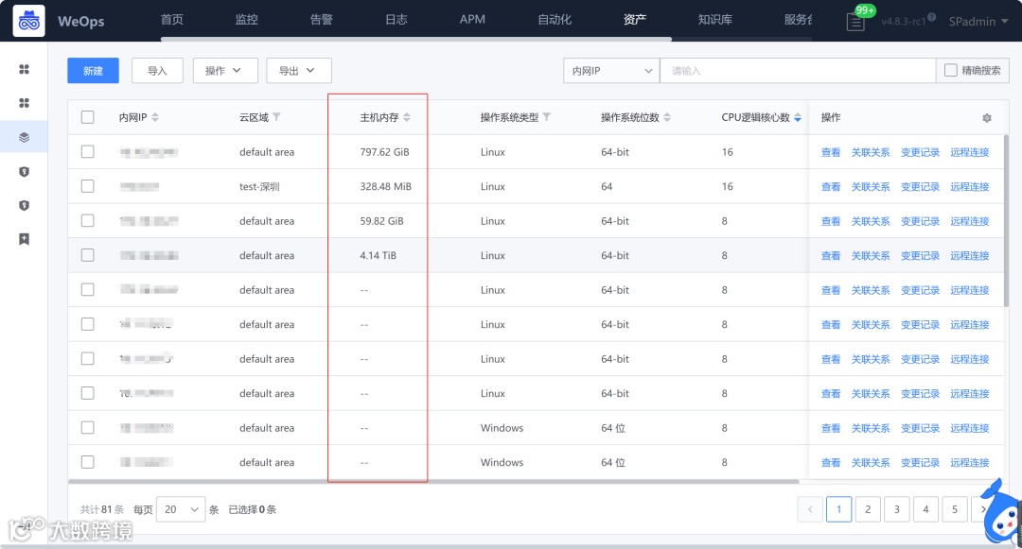This screenshot has width=1022, height=549.
Task: Click 远程连接 for the 4.14 TiB row
Action: click(x=969, y=256)
